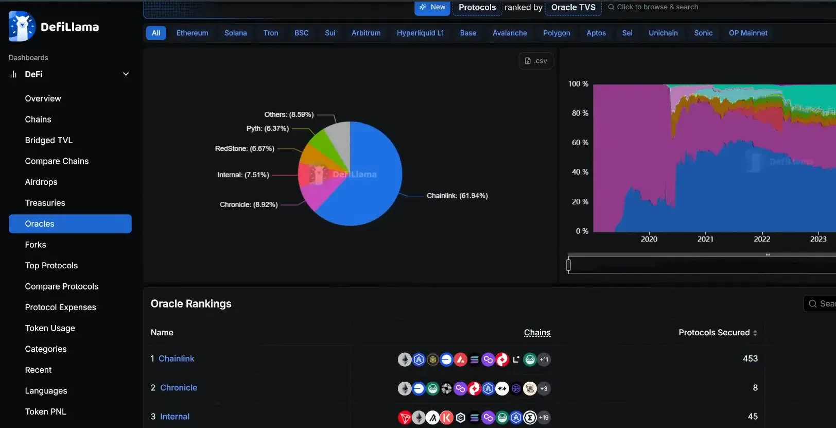Expand +3 more chains for Chronicle

(544, 388)
